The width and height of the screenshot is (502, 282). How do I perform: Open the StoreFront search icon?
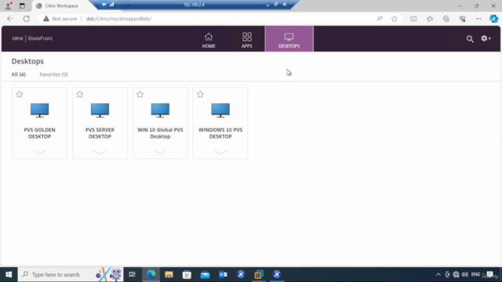coord(470,38)
